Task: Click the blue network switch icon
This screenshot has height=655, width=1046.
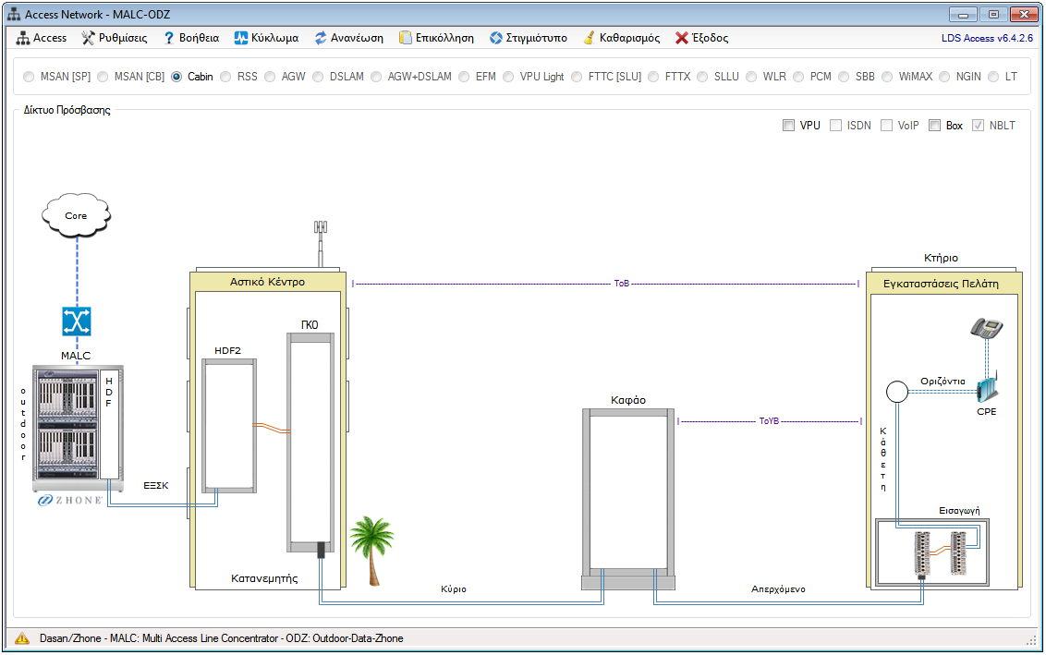Action: tap(76, 321)
